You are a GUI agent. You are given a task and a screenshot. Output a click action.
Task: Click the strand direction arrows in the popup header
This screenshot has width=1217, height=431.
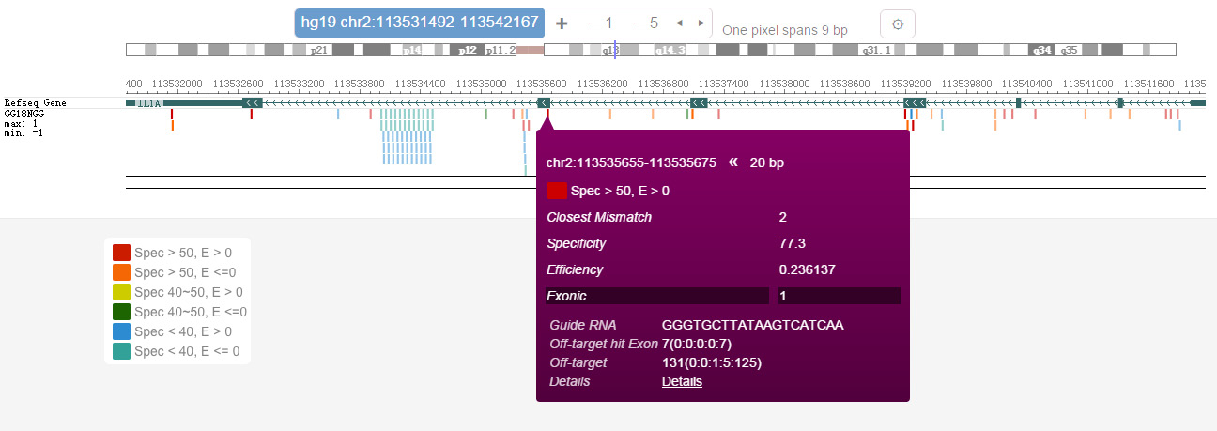[732, 162]
